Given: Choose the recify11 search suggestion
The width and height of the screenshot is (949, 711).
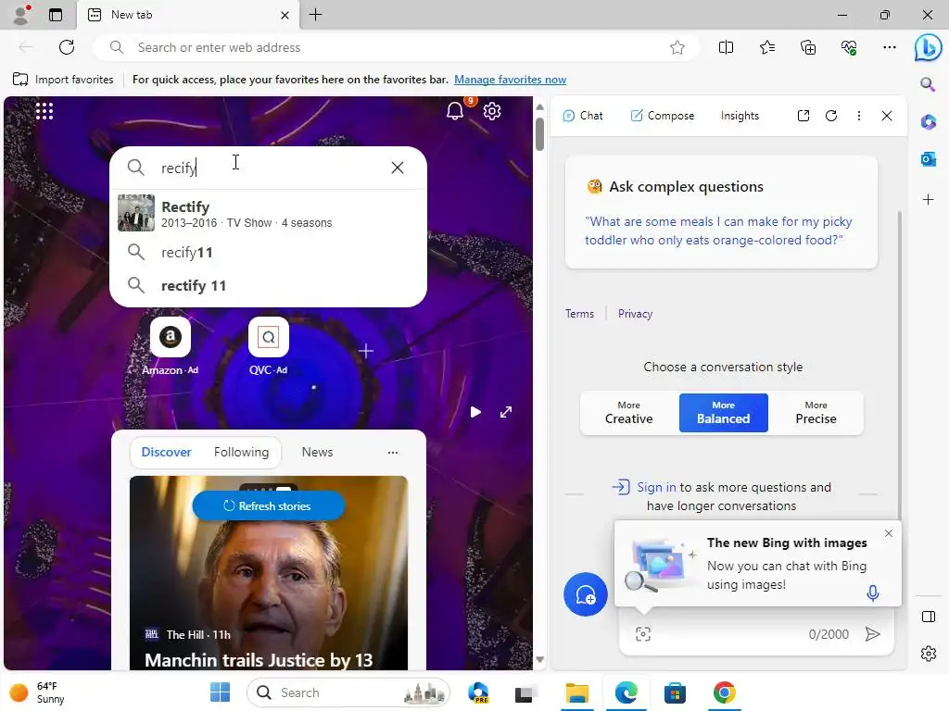Looking at the screenshot, I should (268, 252).
